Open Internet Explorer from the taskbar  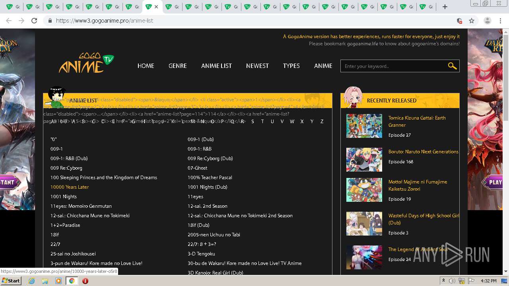pos(31,281)
